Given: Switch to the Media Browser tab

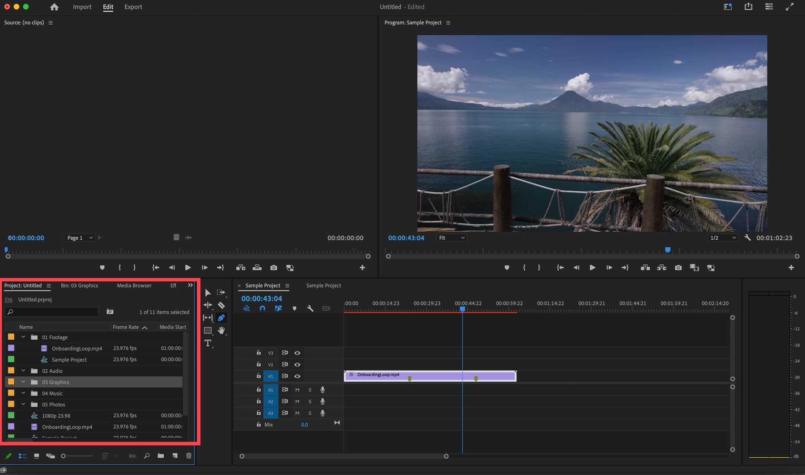Looking at the screenshot, I should pyautogui.click(x=134, y=285).
